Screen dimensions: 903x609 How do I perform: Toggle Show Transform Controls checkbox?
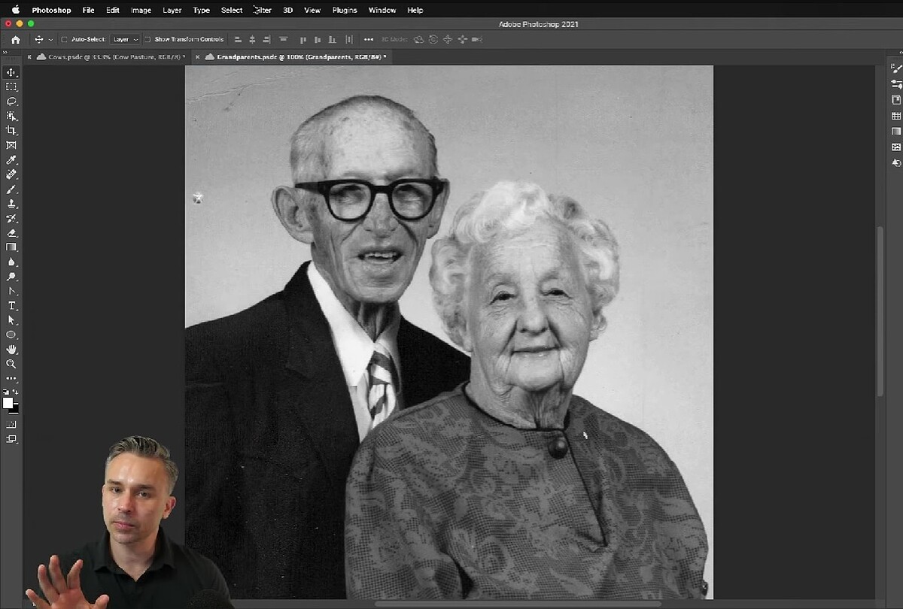coord(147,39)
